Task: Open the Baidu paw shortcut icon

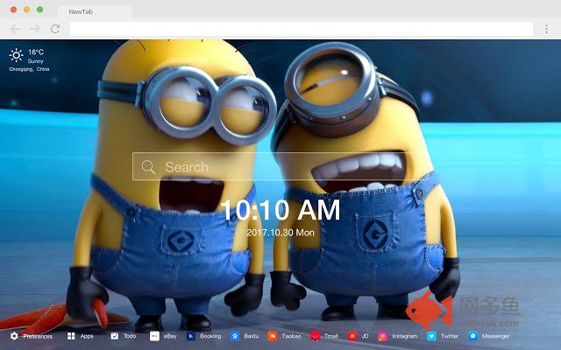Action: [x=235, y=336]
